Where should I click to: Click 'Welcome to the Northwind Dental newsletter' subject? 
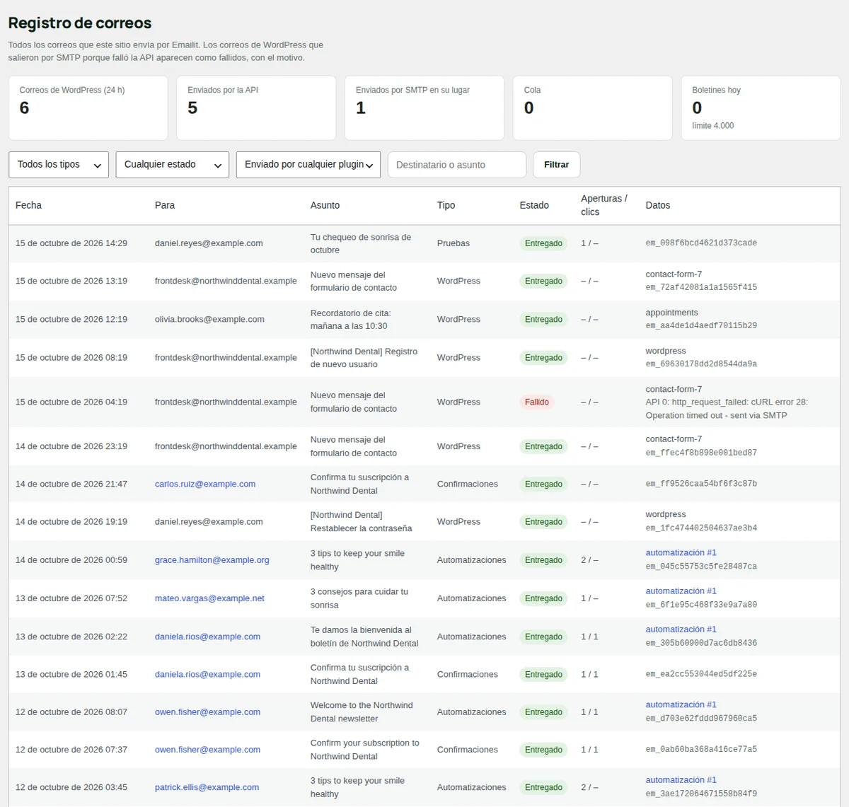pos(362,712)
